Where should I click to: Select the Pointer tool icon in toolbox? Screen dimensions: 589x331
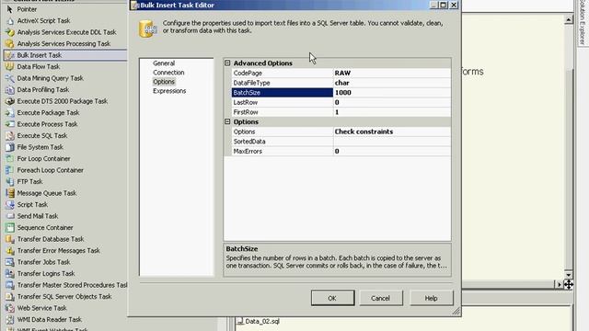[x=10, y=9]
